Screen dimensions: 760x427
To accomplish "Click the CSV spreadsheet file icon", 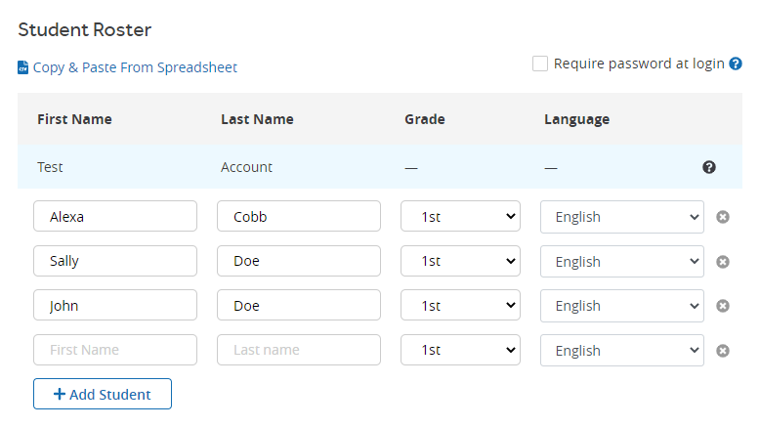I will pos(23,68).
